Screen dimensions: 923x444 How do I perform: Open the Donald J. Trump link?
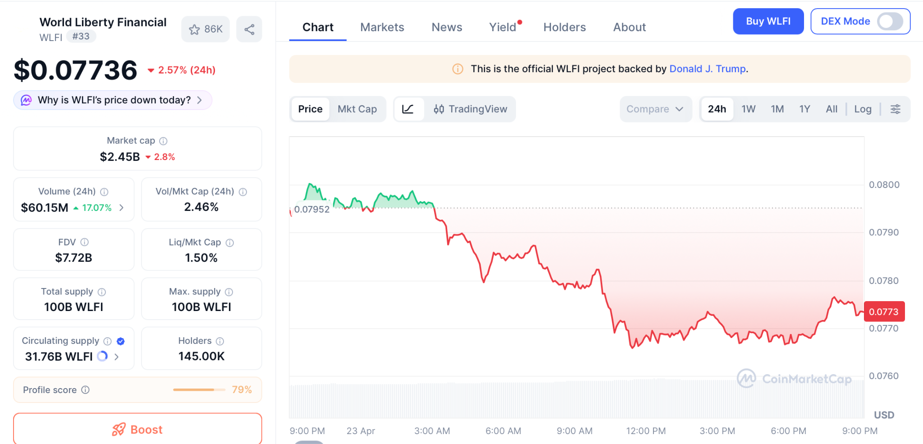coord(707,69)
